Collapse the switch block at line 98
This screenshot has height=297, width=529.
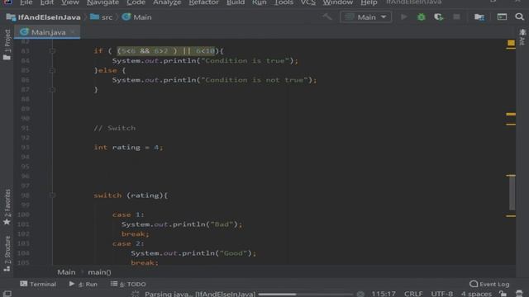coord(52,196)
